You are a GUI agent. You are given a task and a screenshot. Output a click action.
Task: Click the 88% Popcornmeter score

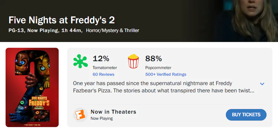(x=154, y=58)
